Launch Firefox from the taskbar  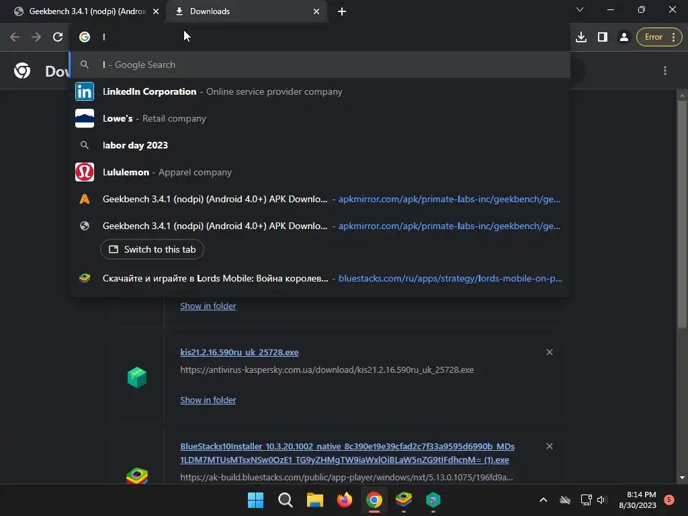345,500
